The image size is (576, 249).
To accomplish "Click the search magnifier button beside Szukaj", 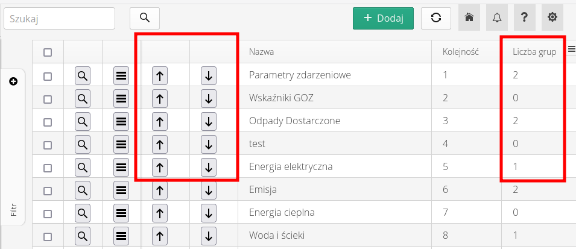I will 145,18.
